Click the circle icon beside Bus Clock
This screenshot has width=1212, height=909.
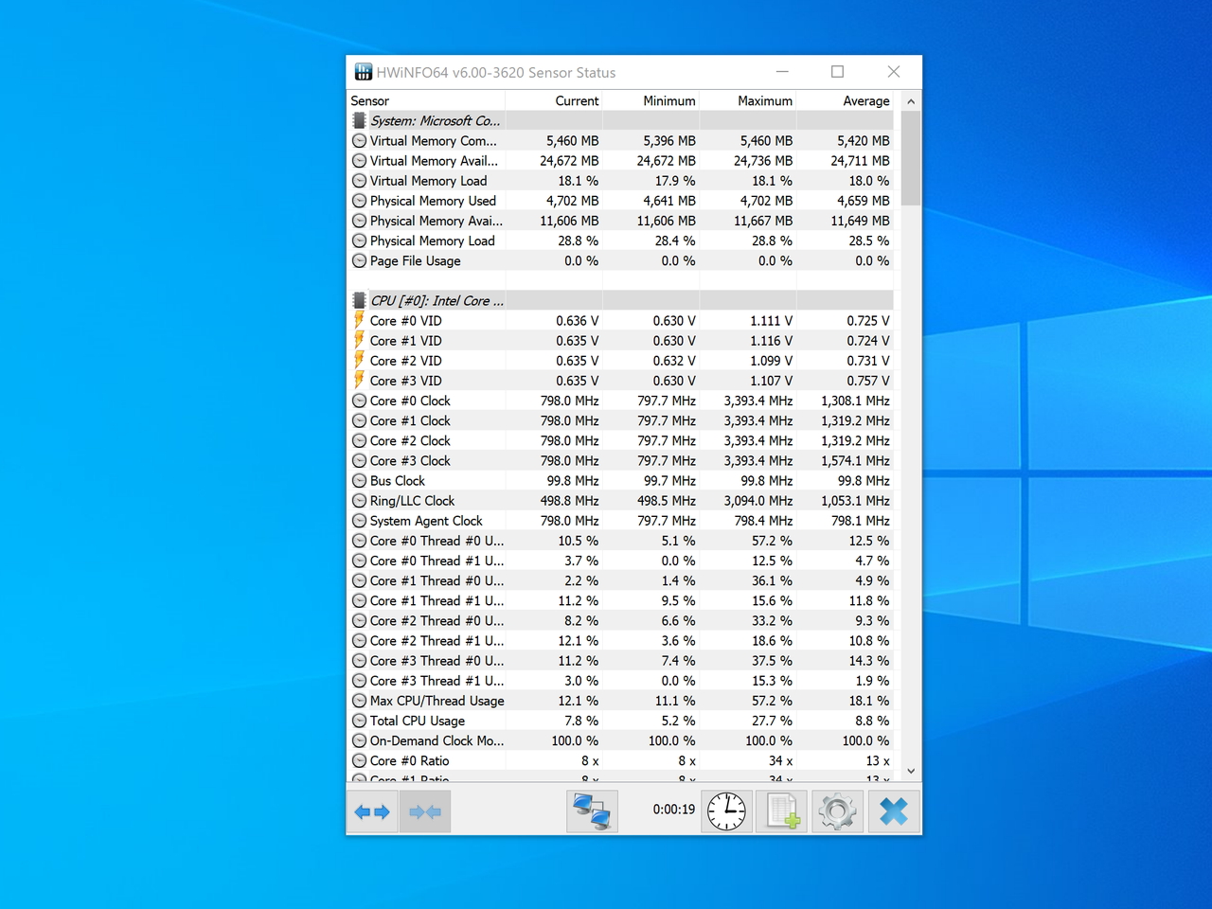(359, 480)
